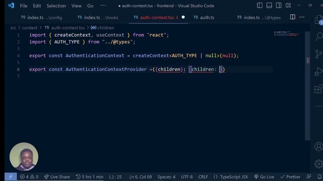
Task: Click AuthenticationContextProvider identifier on line 6
Action: point(106,69)
